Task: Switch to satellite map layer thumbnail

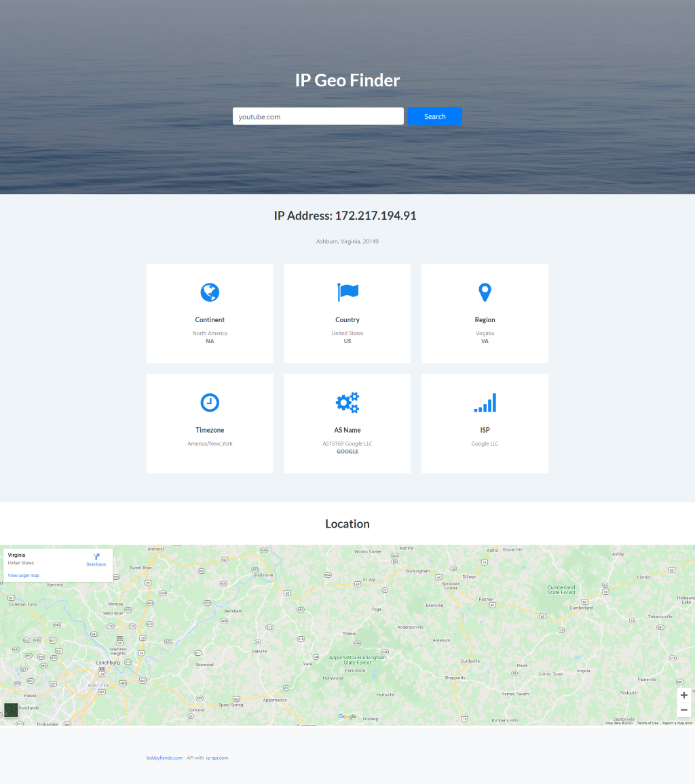Action: [11, 710]
